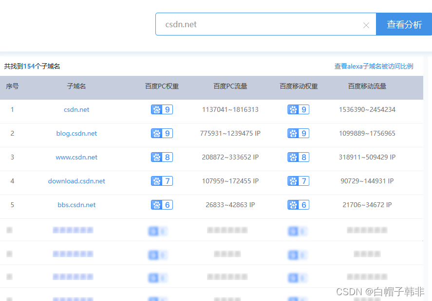Clear the search box with X icon
The width and height of the screenshot is (432, 301).
366,25
